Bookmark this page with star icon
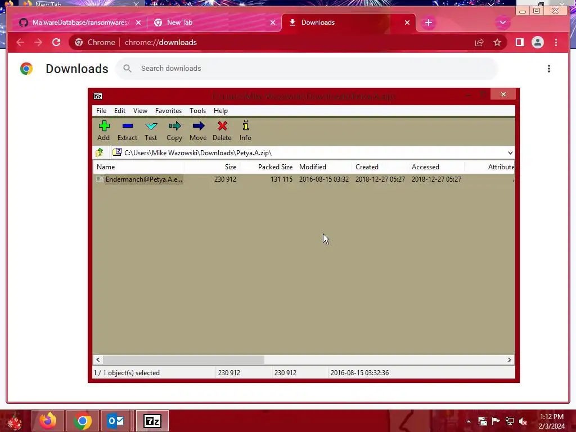The height and width of the screenshot is (432, 576). [x=497, y=43]
